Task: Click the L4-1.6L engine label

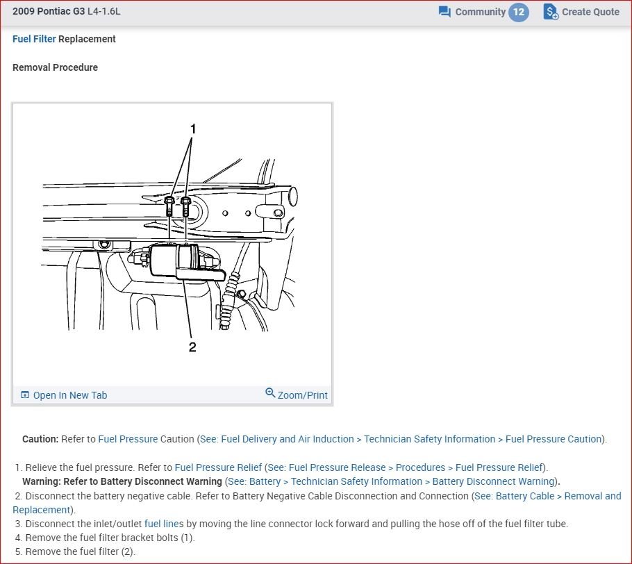Action: coord(103,11)
